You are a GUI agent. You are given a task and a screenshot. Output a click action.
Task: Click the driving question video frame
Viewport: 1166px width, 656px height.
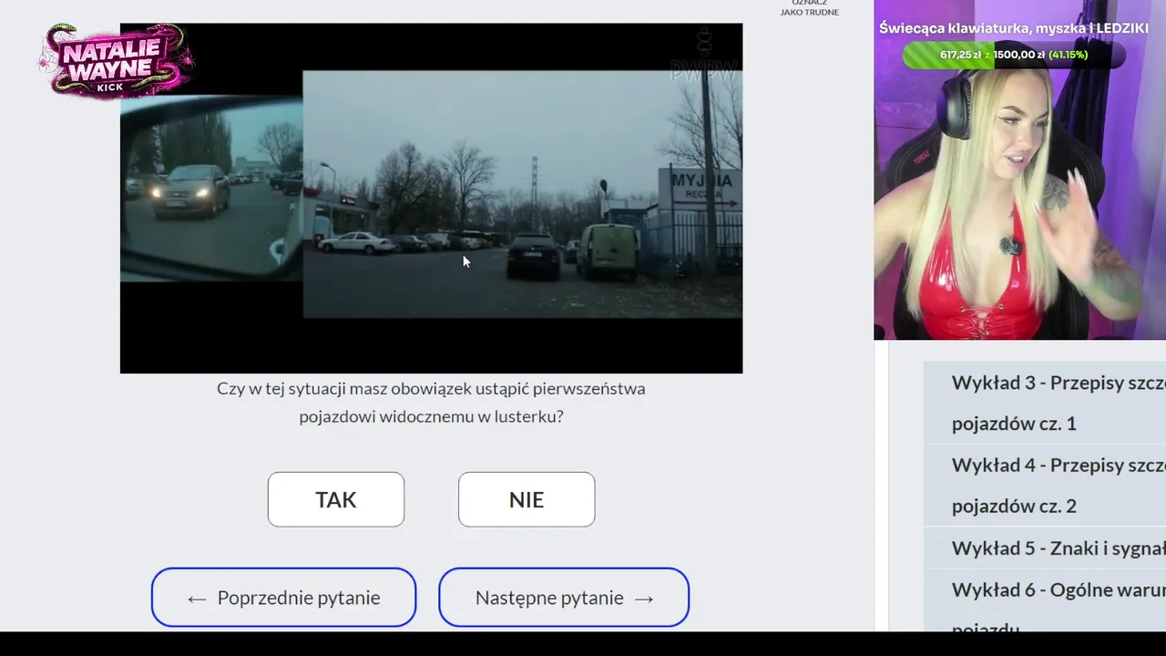(431, 198)
